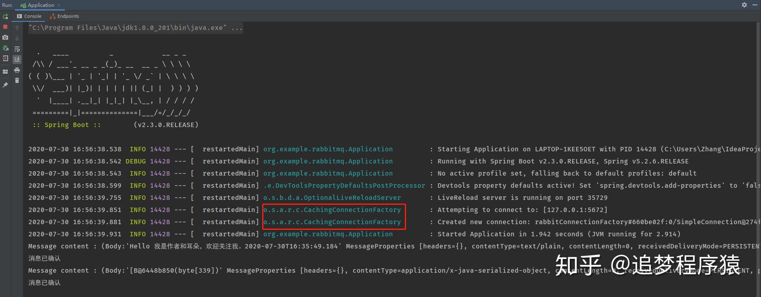Viewport: 761px width, 297px height.
Task: Rerun the Application with the rerun icon
Action: pos(5,17)
